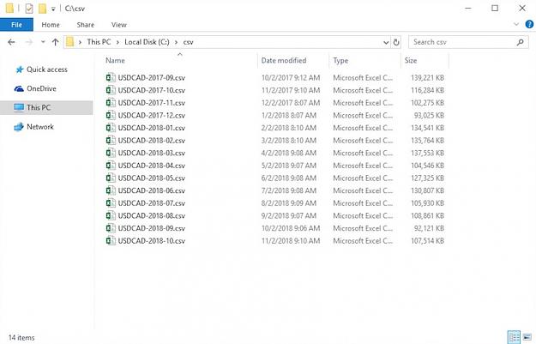Select file USDCAD-2017-11.csv

pos(152,103)
